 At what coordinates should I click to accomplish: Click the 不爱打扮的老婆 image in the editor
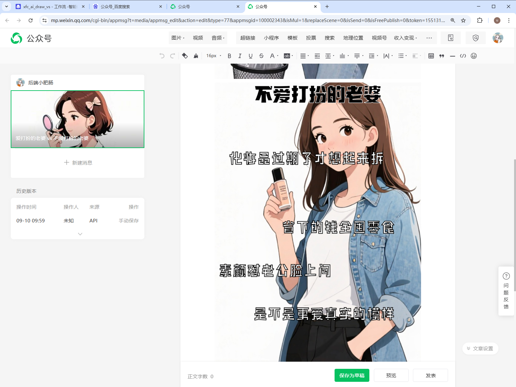coord(318,222)
